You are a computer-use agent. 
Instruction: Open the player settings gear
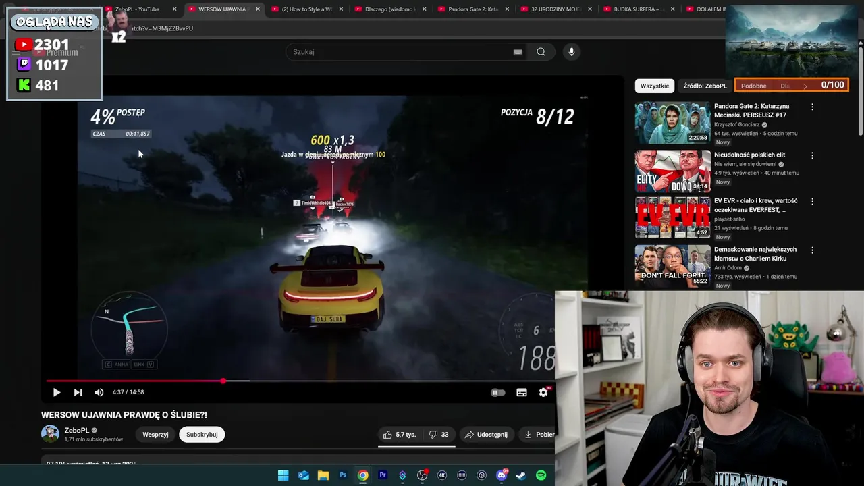[x=543, y=392]
